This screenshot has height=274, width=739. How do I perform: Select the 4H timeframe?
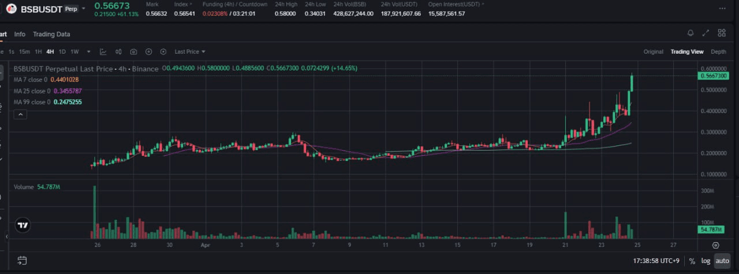point(50,52)
